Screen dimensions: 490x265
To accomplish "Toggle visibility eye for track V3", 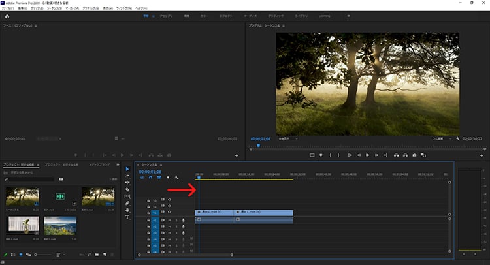I will click(170, 200).
